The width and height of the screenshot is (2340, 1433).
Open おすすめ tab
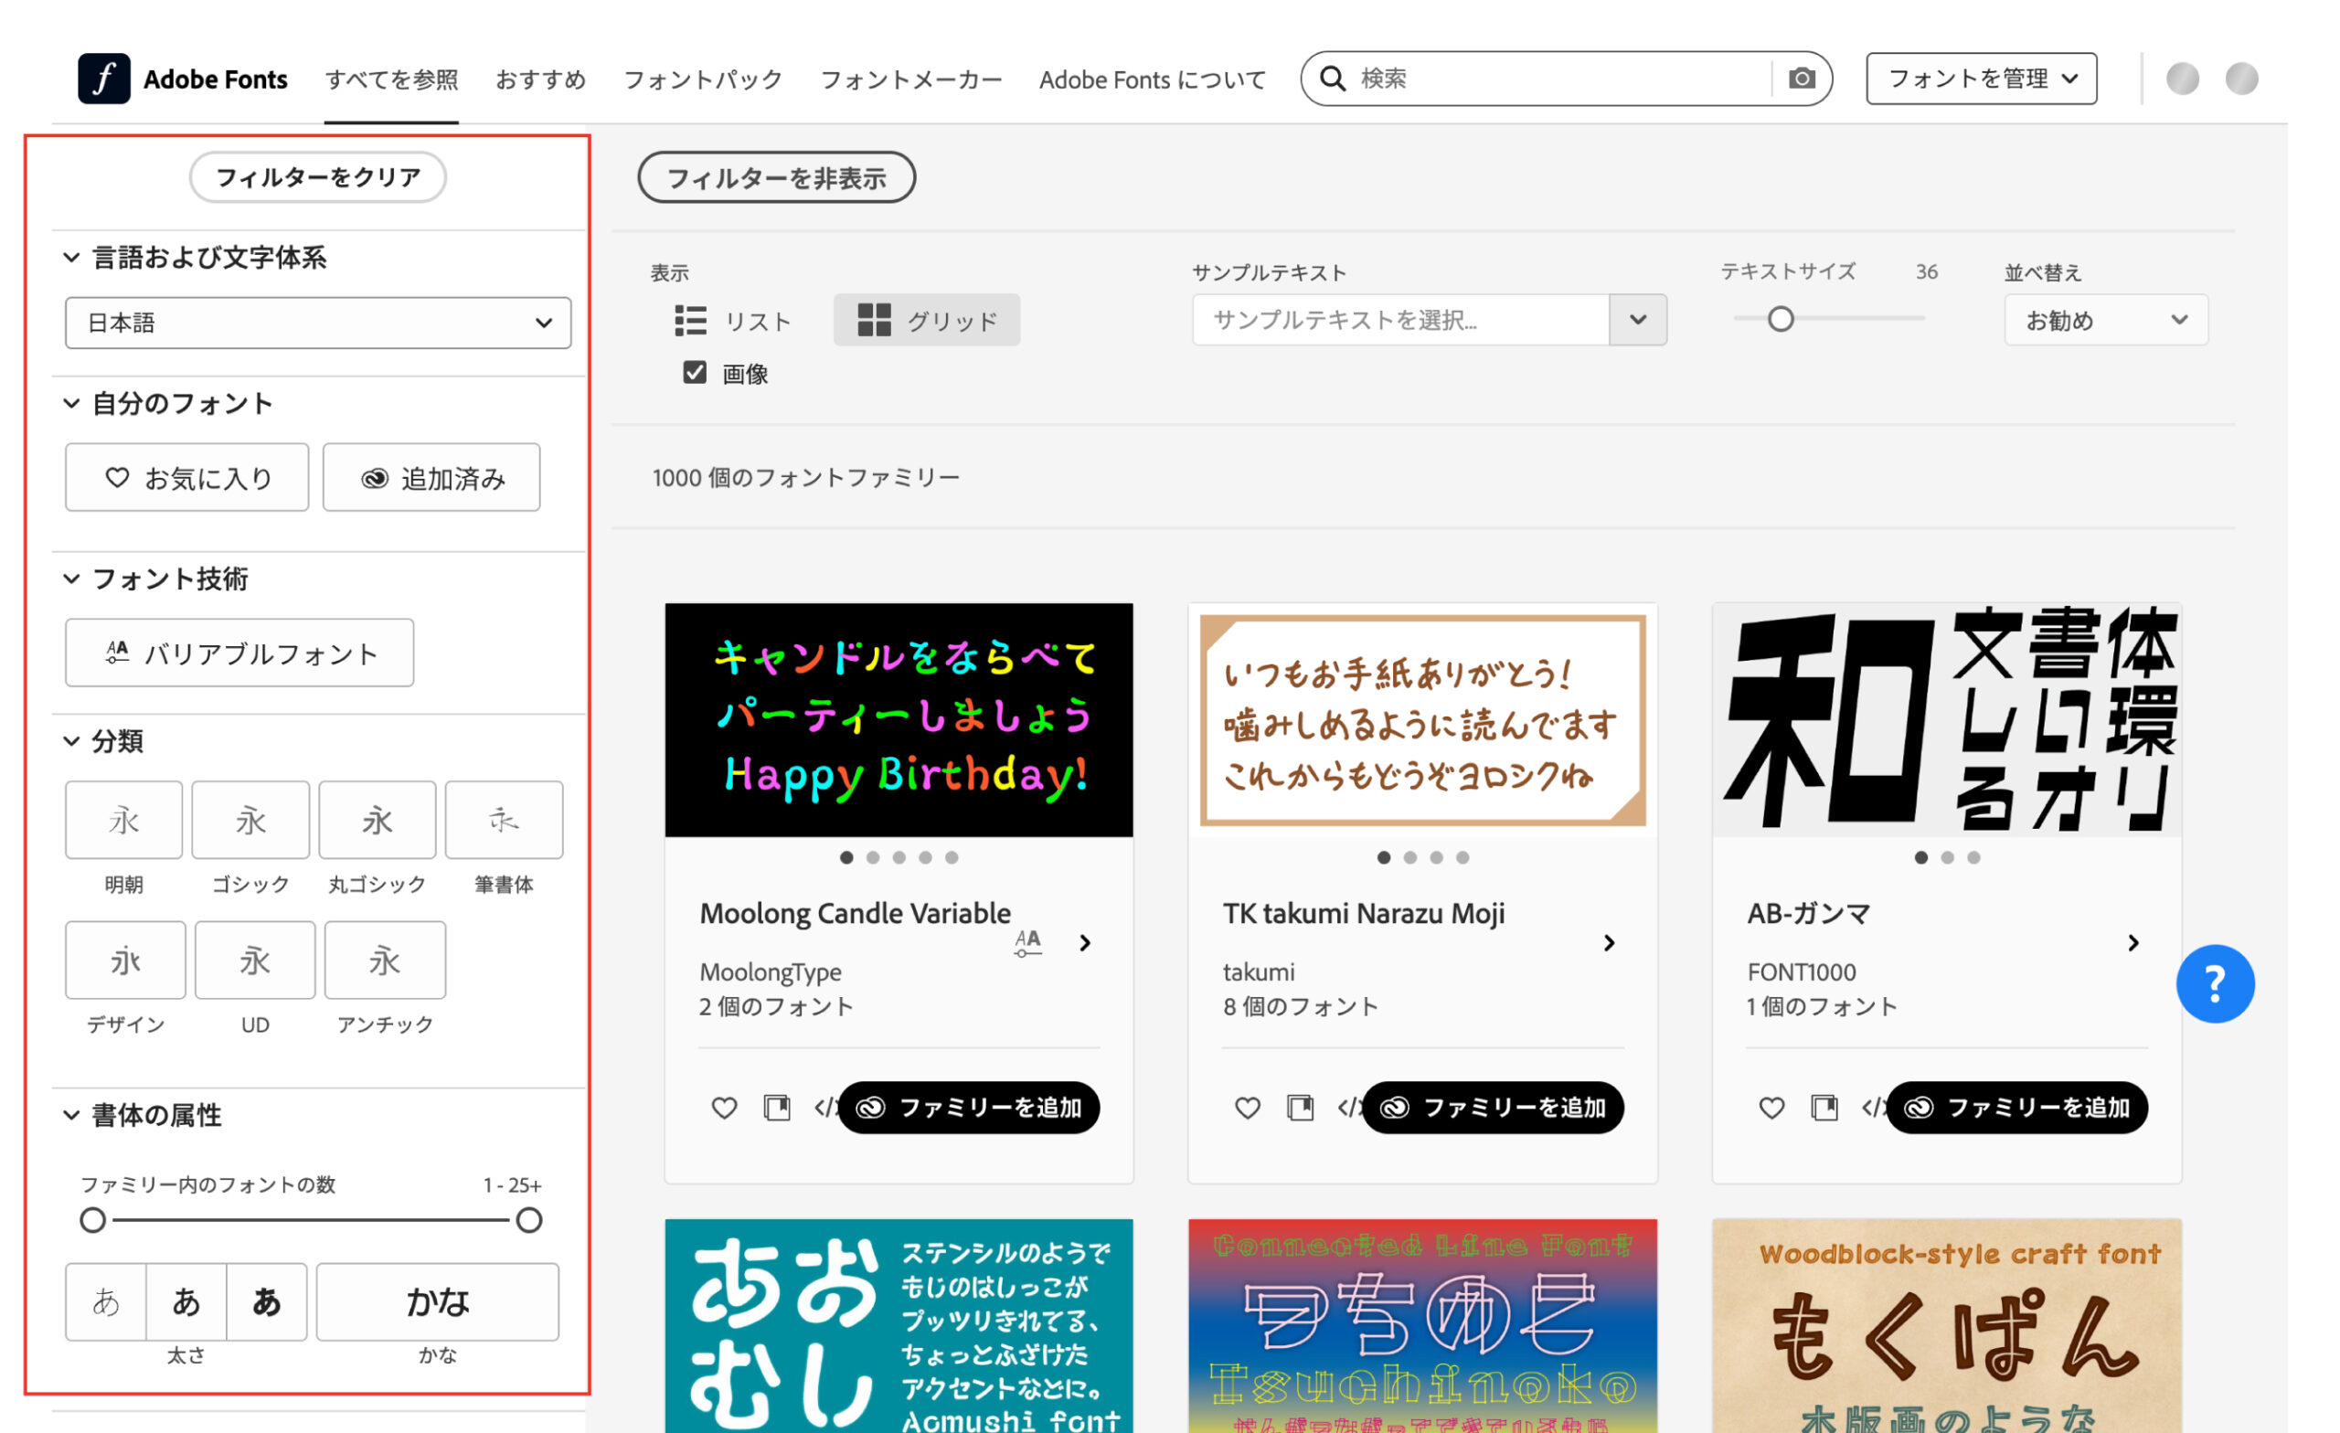pos(540,80)
